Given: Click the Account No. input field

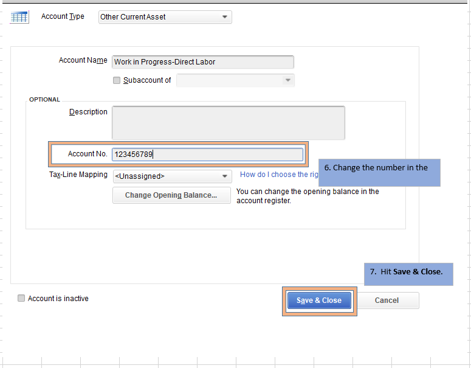Looking at the screenshot, I should (207, 154).
